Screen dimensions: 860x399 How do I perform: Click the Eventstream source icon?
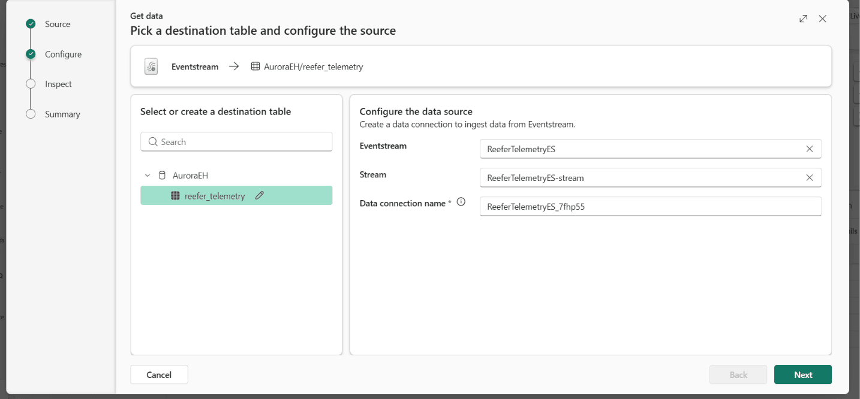(x=151, y=66)
